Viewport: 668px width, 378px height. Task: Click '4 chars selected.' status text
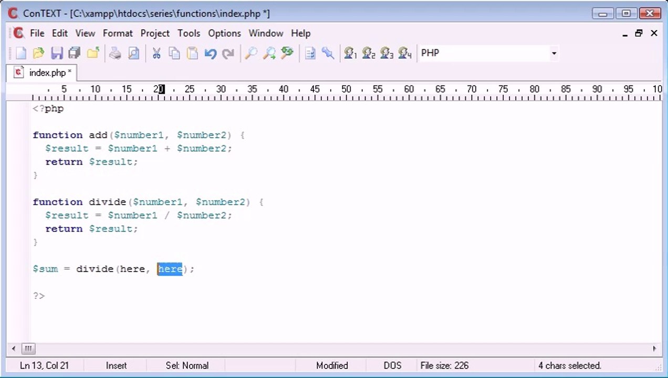570,365
